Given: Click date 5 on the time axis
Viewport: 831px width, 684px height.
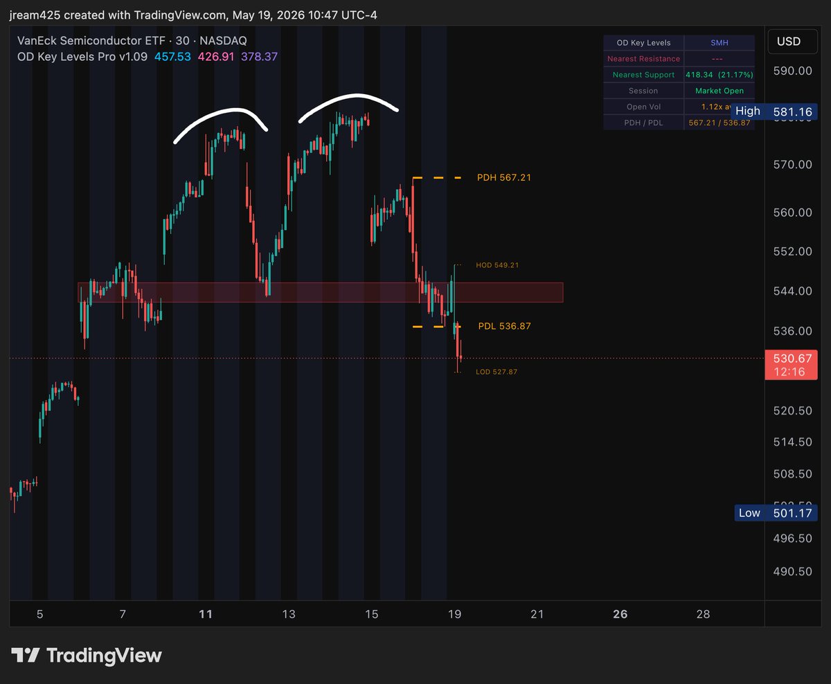Looking at the screenshot, I should [x=39, y=614].
